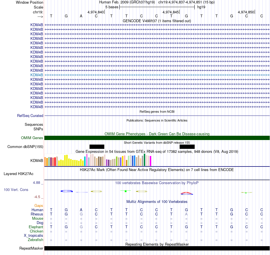Select the Mouse alignment row label
Viewport: 270px width, 255px height.
[38, 219]
